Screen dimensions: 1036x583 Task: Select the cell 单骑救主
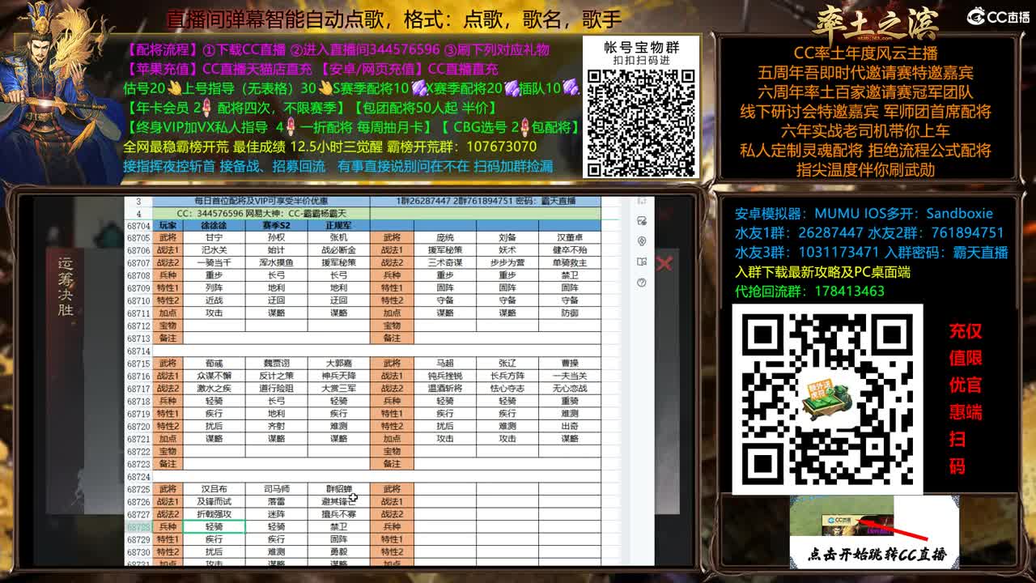570,263
